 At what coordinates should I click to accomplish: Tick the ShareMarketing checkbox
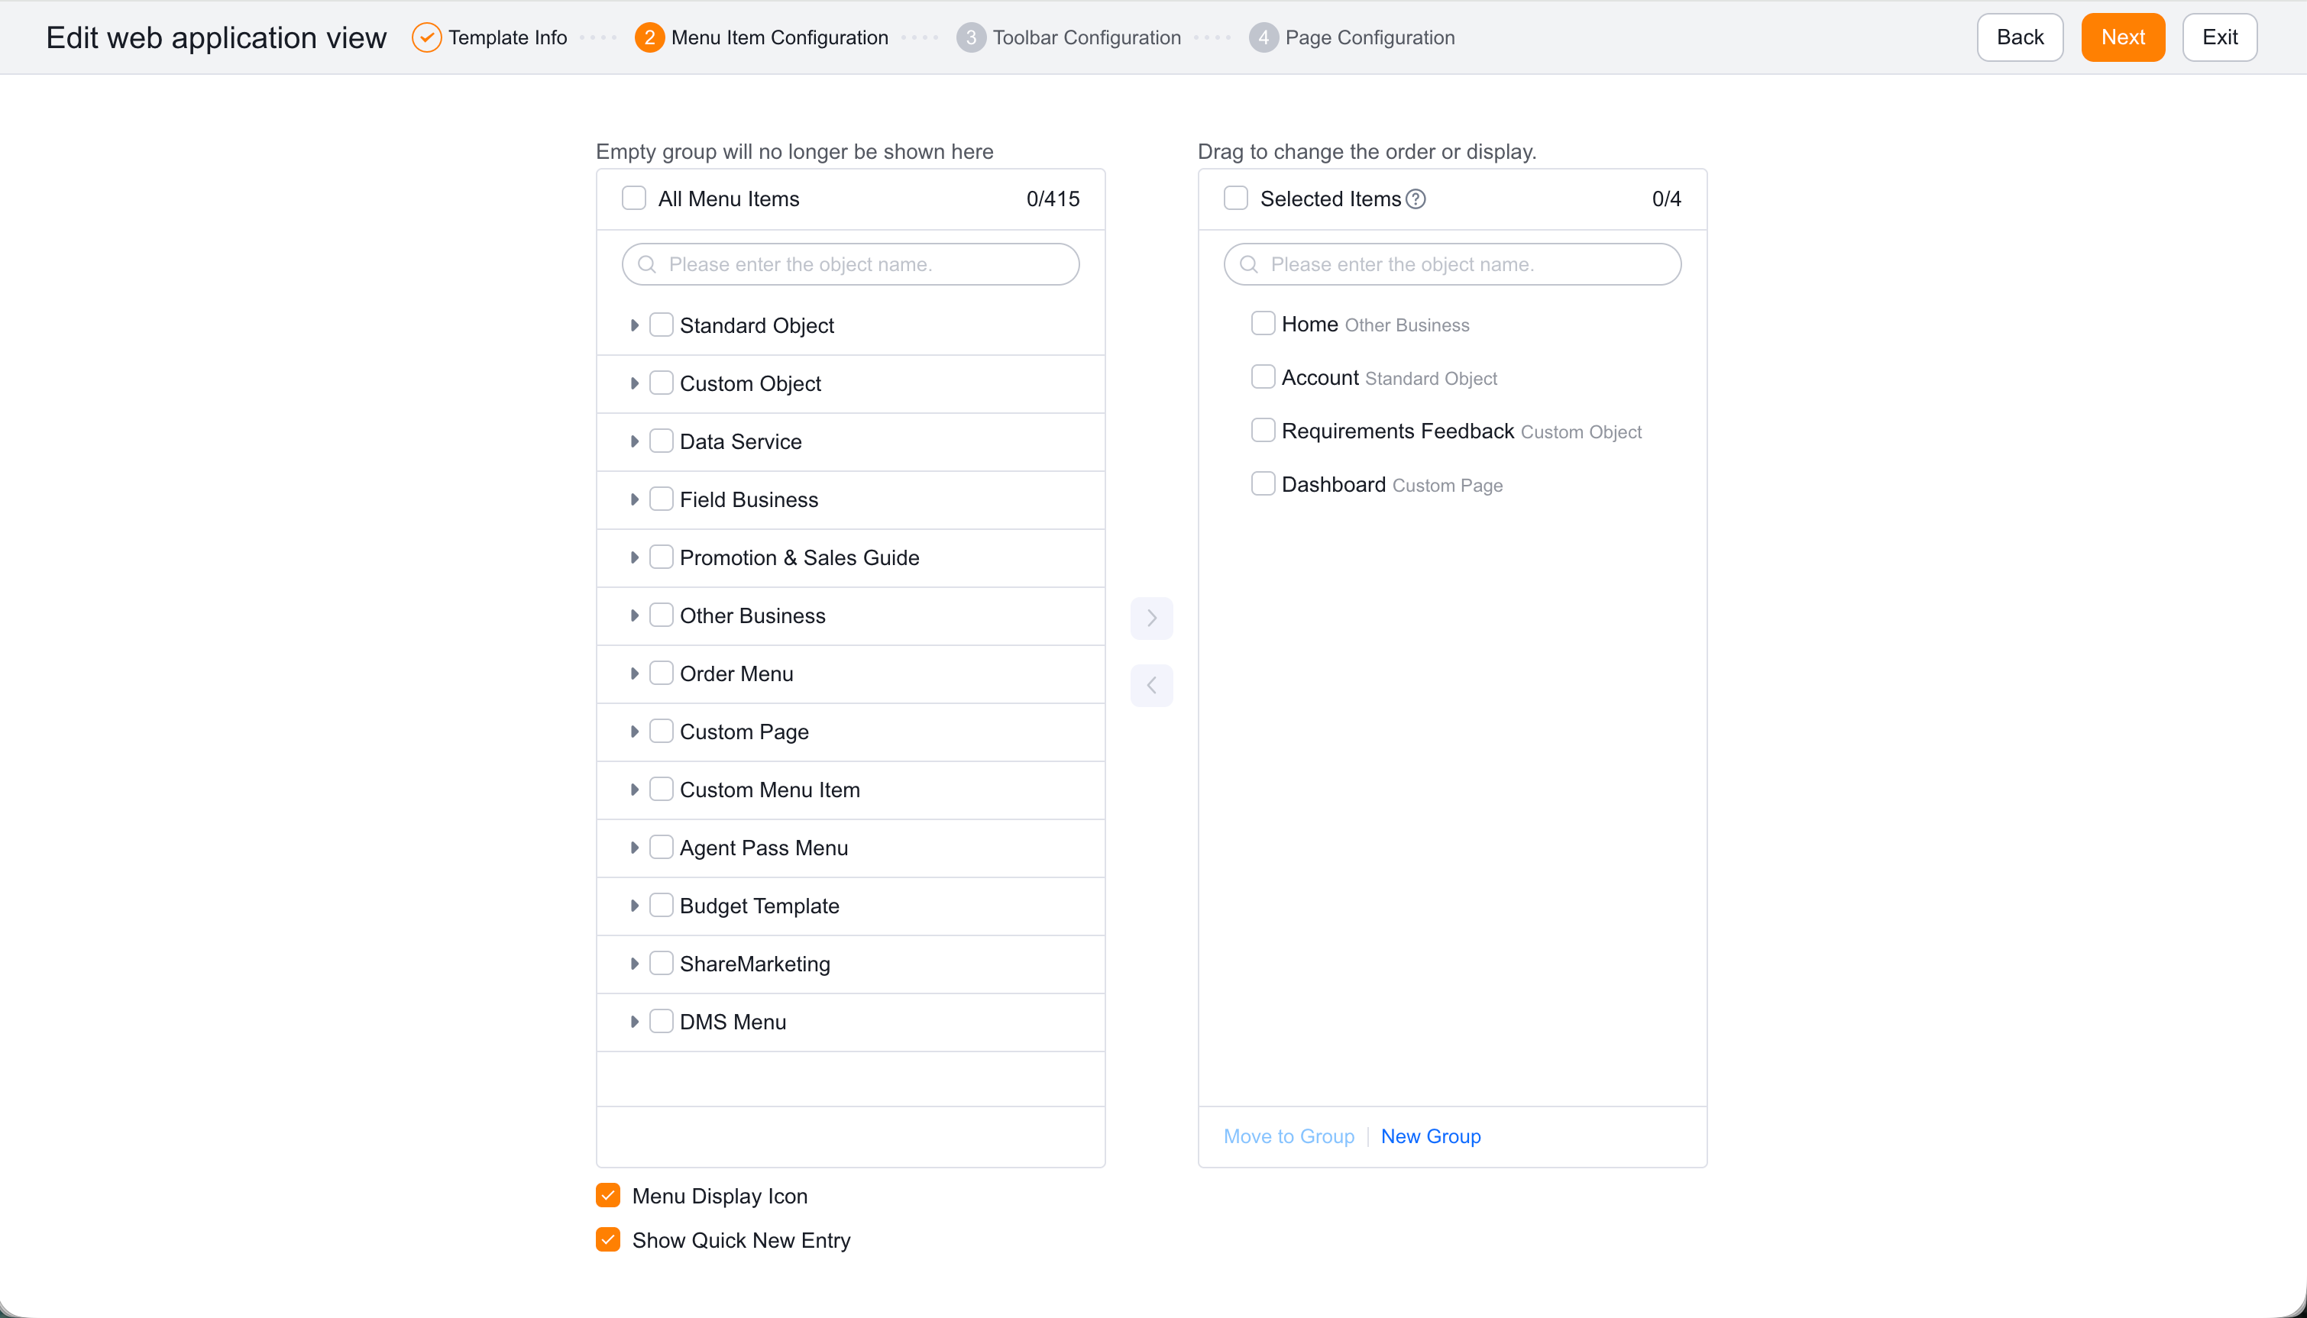tap(662, 962)
